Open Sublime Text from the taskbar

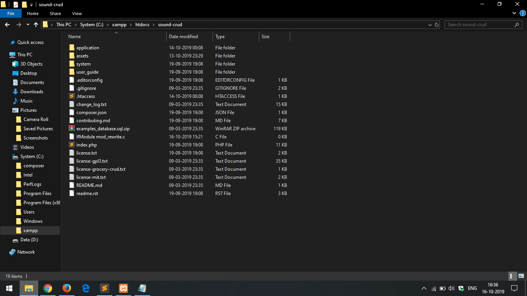click(104, 288)
